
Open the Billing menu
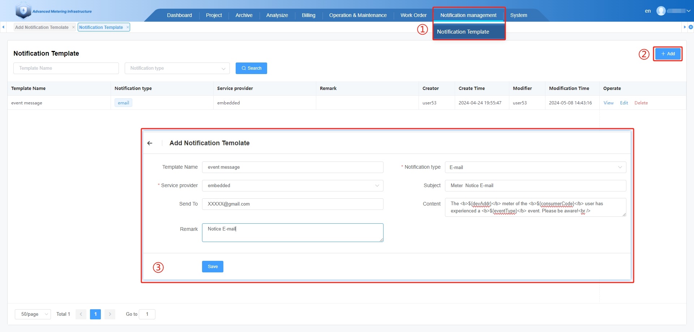point(309,15)
